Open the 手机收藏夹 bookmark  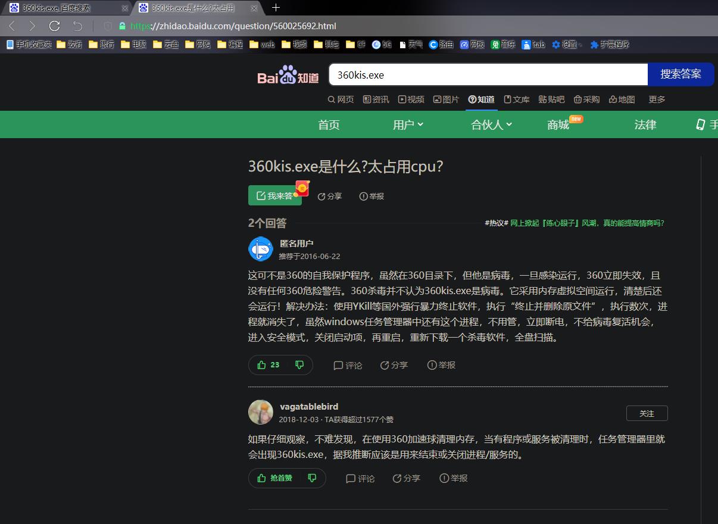[29, 45]
